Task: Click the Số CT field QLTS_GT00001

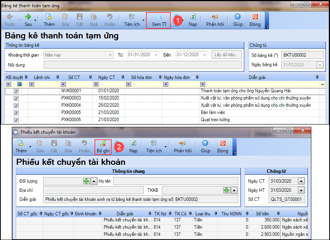Action: pos(287,199)
